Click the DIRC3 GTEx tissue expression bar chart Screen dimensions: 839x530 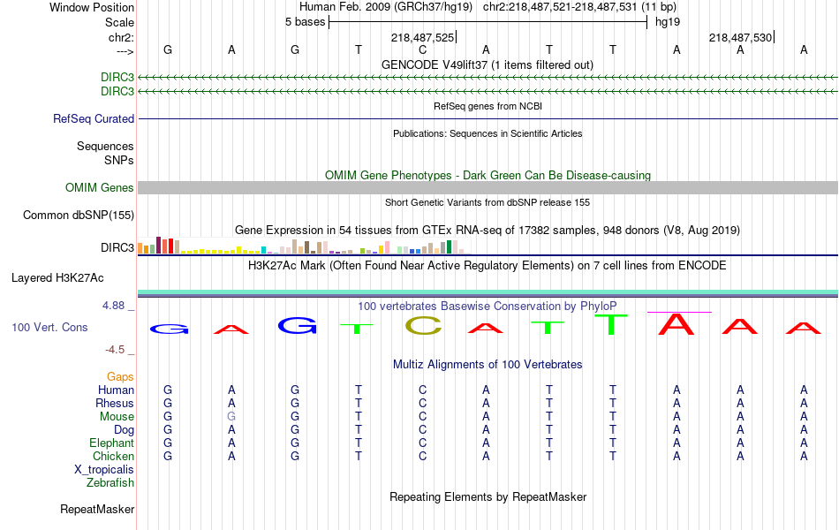[x=304, y=246]
